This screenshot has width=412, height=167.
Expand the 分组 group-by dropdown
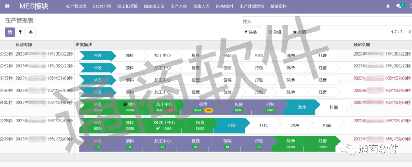[275, 33]
